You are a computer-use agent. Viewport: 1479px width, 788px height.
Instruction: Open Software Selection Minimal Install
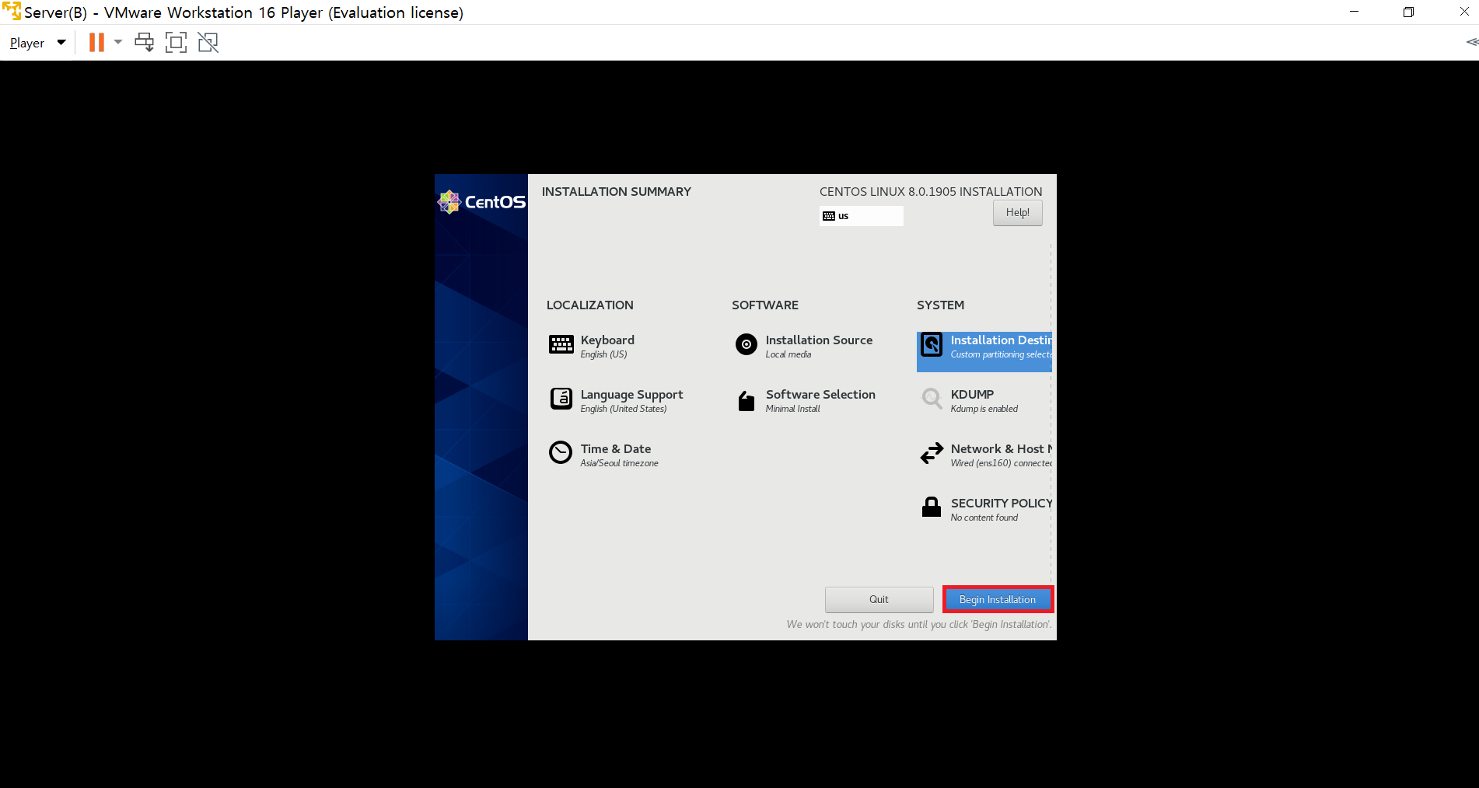820,401
